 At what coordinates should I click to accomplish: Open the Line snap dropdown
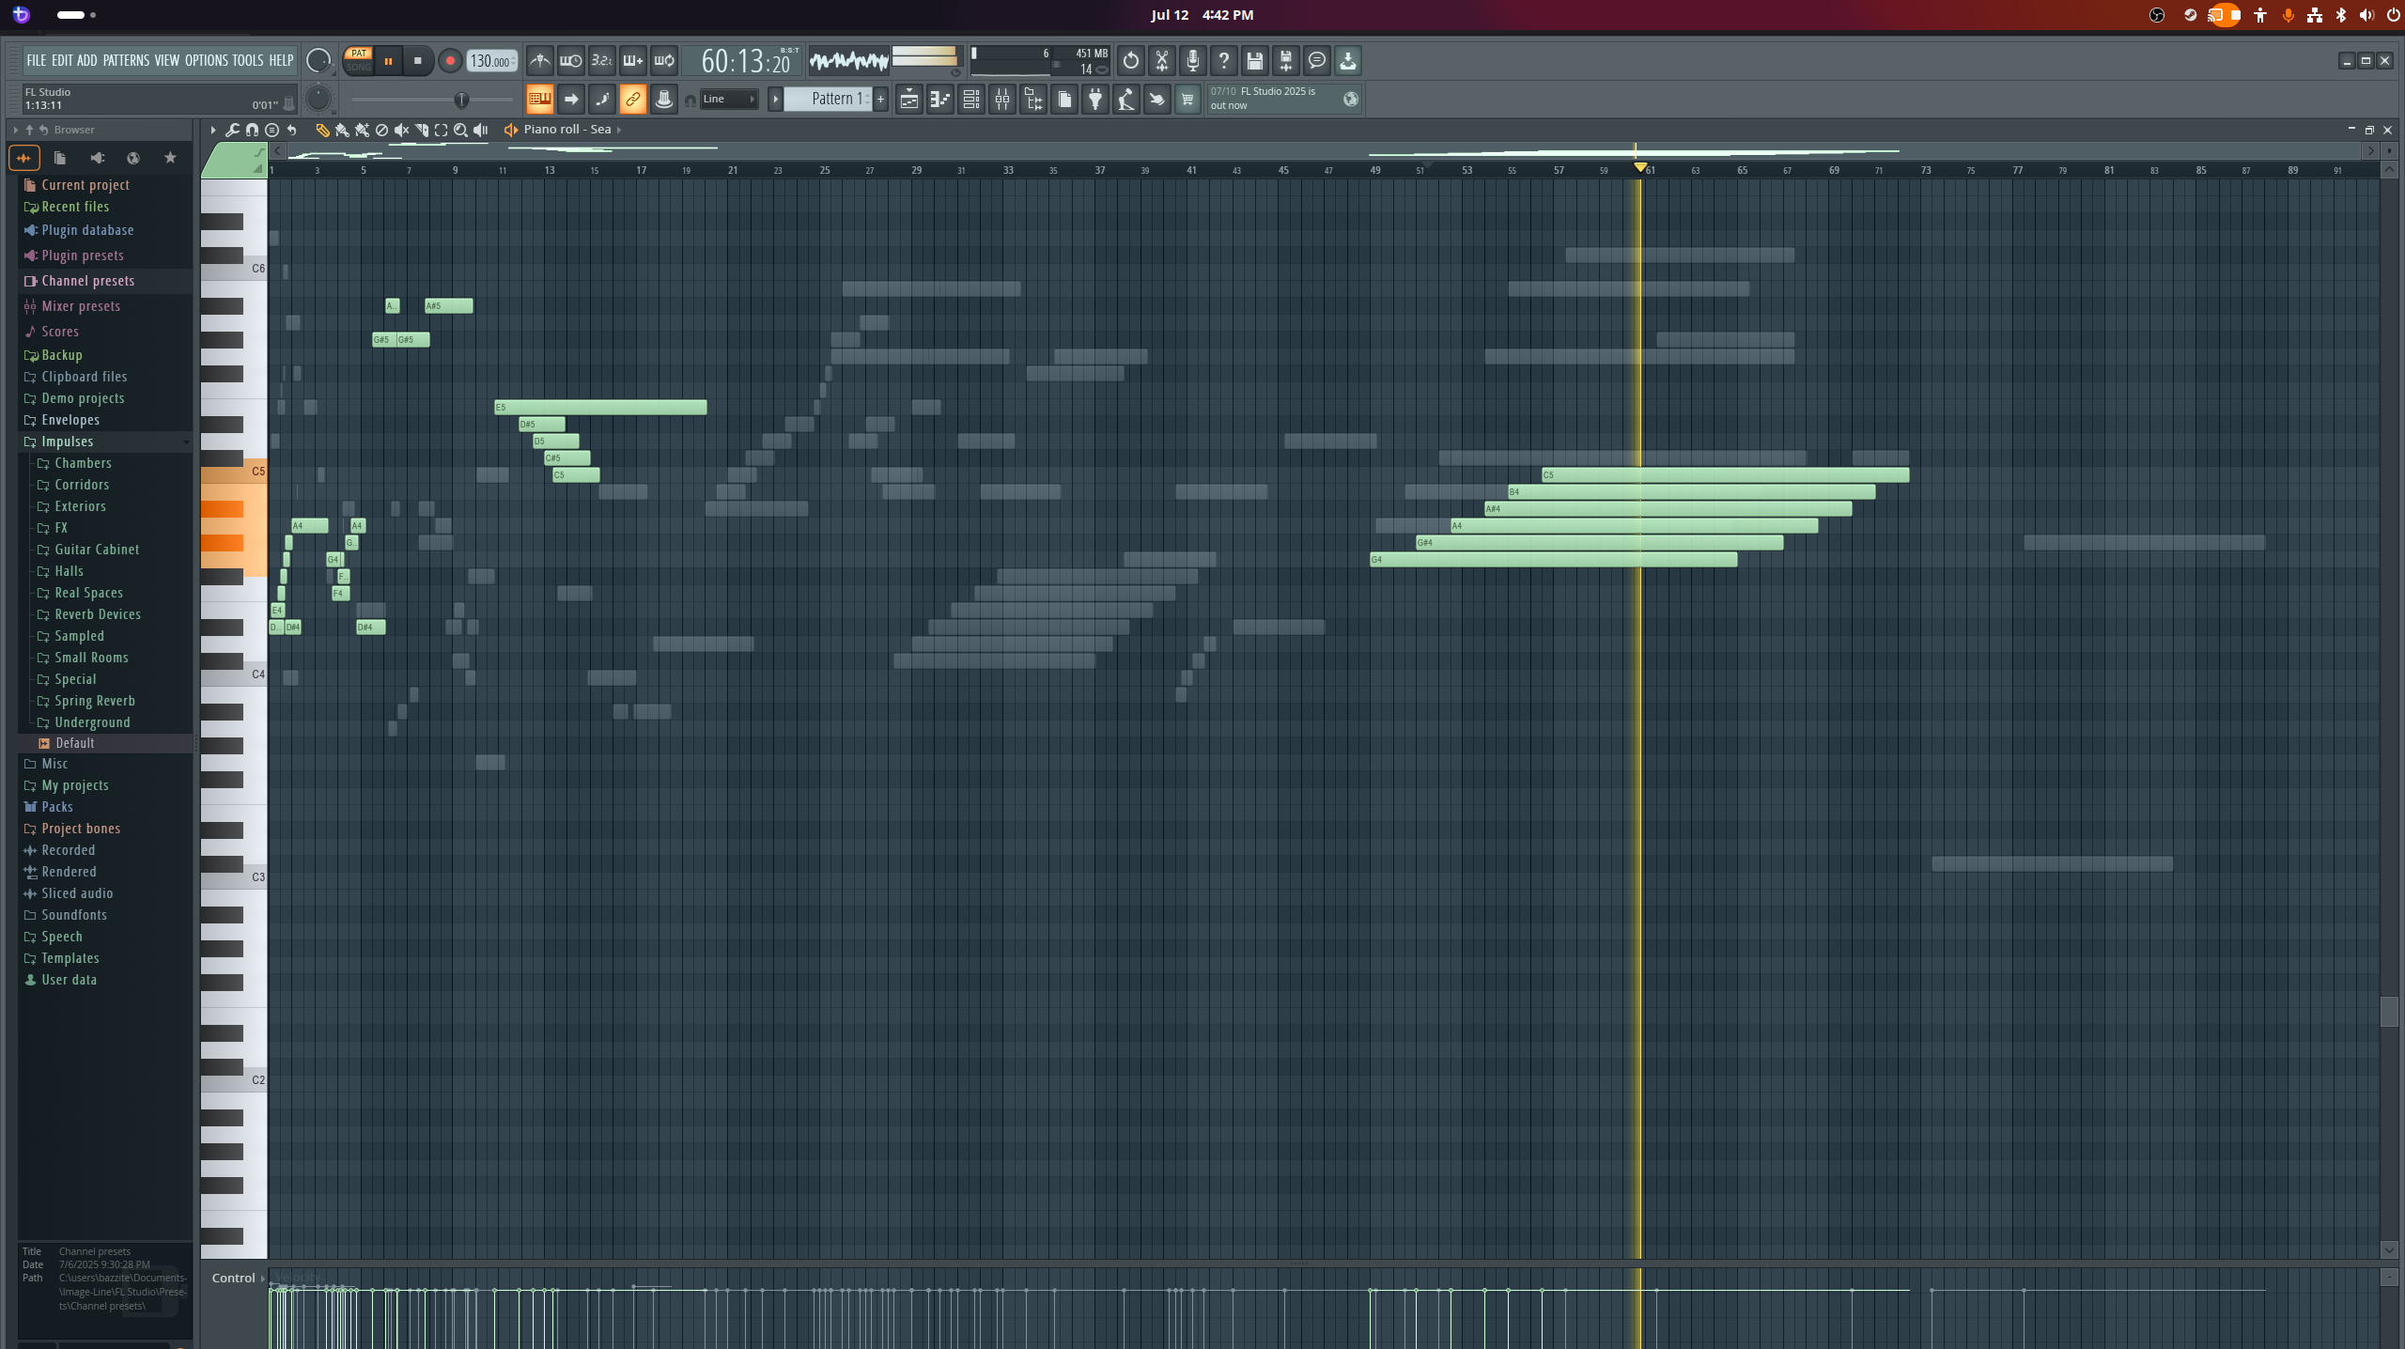[x=729, y=99]
